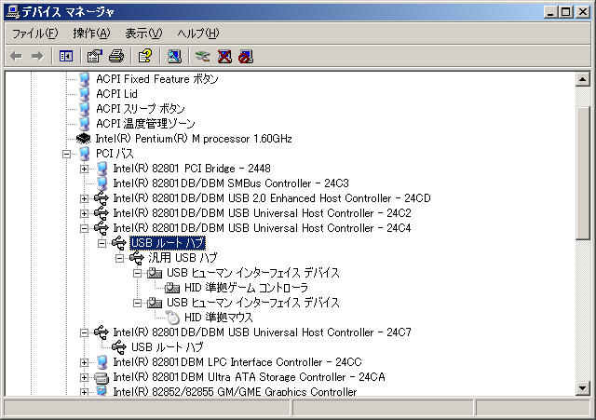Expand the LPC Interface Controller 24CC node
Screen dimensions: 596x420
(84, 362)
